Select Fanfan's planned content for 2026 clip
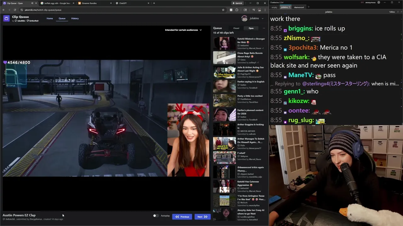This screenshot has width=403, height=226. pyautogui.click(x=239, y=115)
